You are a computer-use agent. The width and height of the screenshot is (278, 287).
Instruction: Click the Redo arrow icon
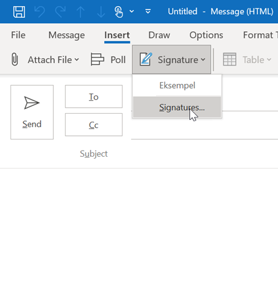(x=61, y=12)
